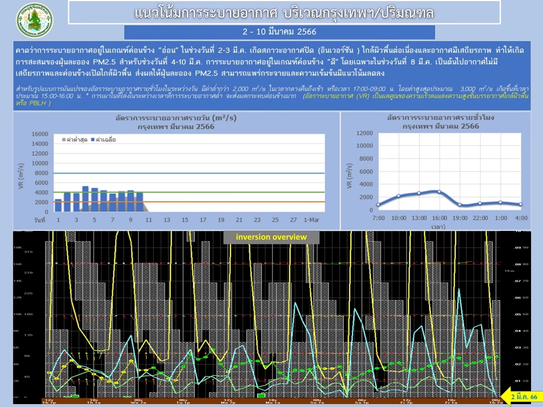Image resolution: width=543 pixels, height=407 pixels.
Task: Click the yellow arrow labeled 2 มี.ค. 66
Action: (520, 397)
